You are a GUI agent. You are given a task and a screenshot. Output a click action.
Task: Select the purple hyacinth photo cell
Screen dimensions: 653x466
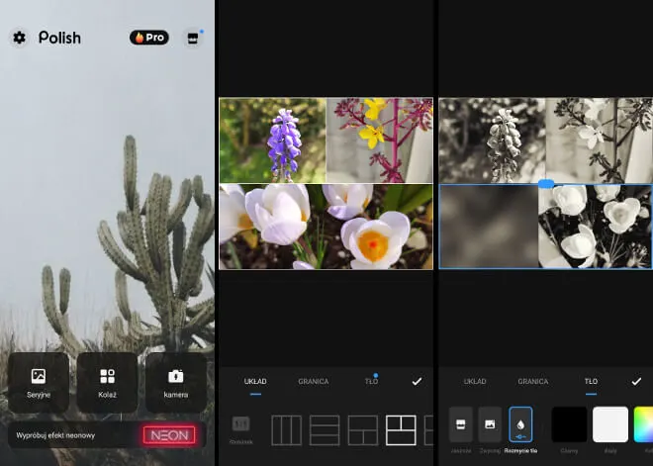click(272, 140)
